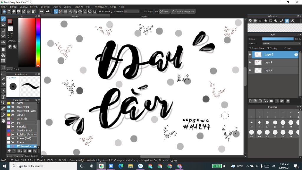Turn snap off with the blue icon
This screenshot has width=302, height=170.
55,12
